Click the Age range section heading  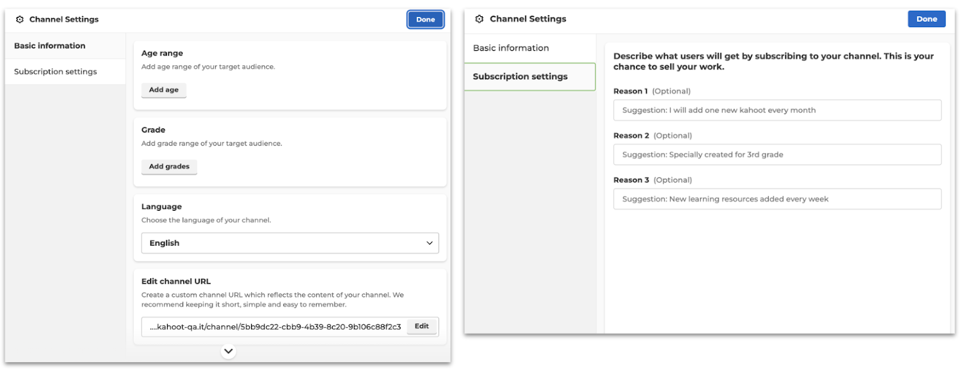pos(162,53)
